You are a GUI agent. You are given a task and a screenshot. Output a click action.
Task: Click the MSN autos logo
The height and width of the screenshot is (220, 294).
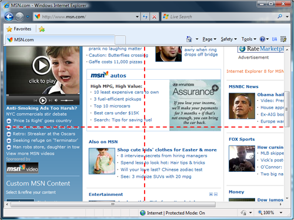point(108,75)
